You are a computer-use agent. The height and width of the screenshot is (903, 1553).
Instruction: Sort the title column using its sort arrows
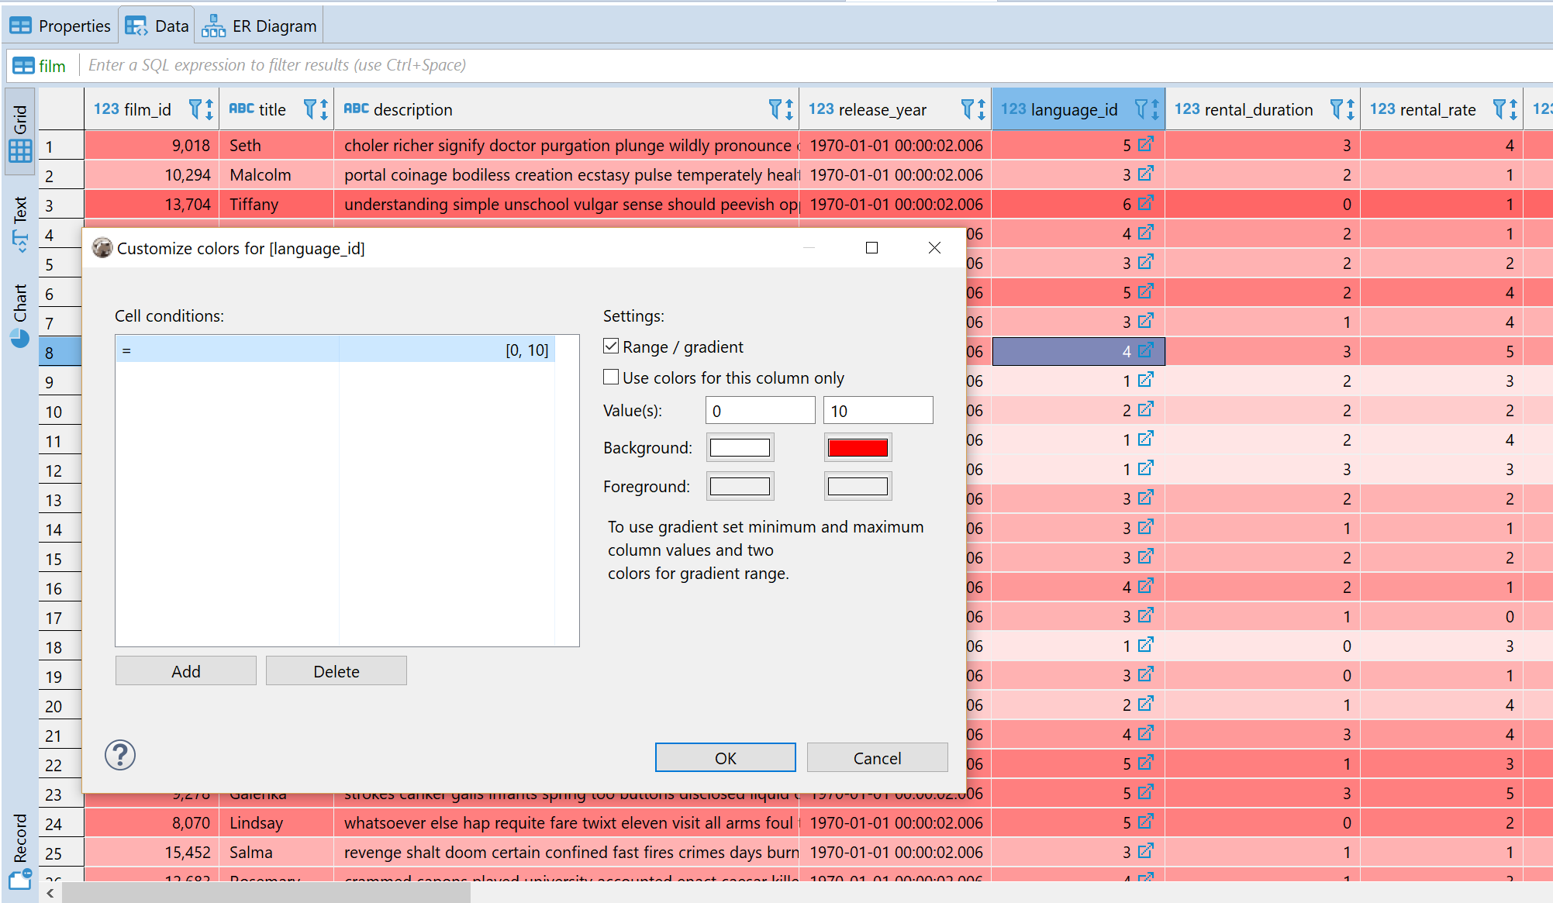[x=323, y=109]
